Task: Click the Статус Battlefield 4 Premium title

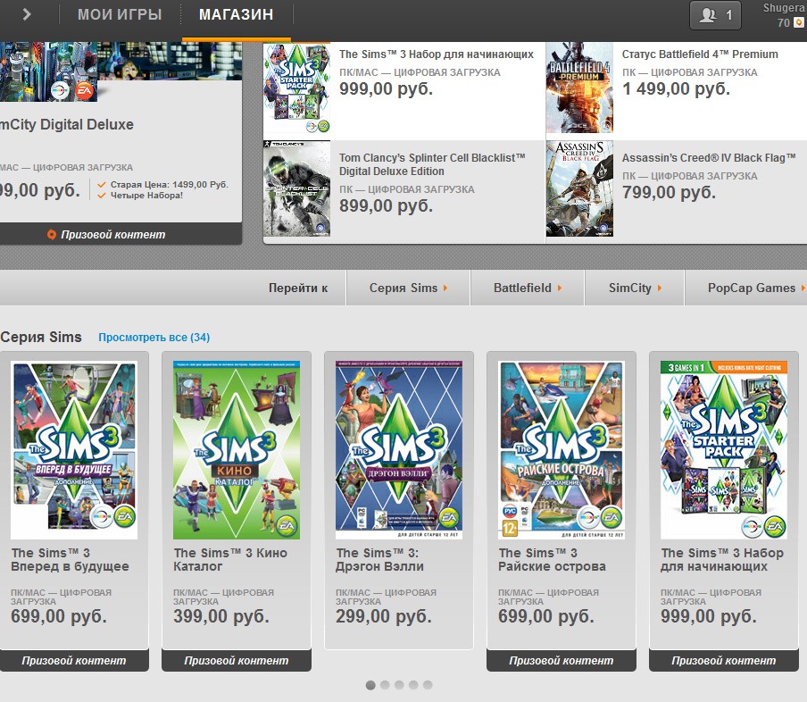Action: point(700,54)
